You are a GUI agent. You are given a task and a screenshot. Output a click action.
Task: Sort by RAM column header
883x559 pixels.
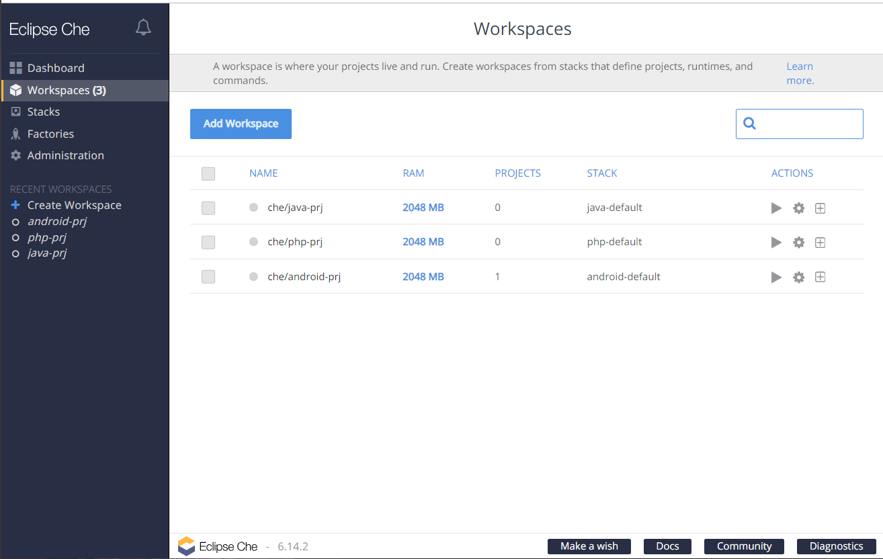(413, 173)
